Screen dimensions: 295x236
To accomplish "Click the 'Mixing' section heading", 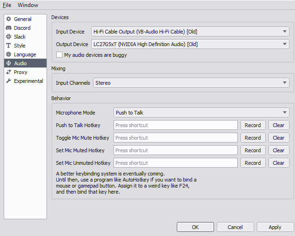I will [58, 68].
